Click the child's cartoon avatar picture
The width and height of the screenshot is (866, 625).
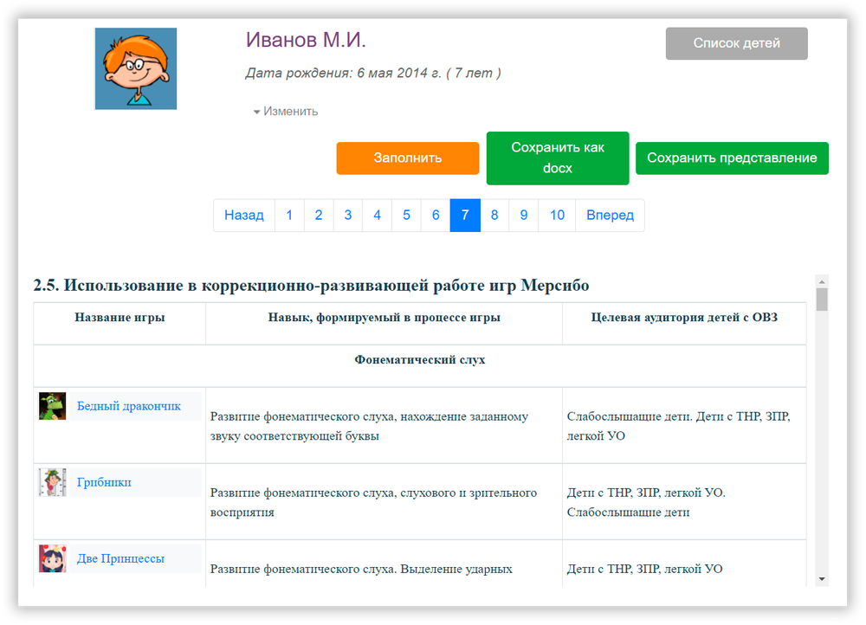[x=136, y=68]
